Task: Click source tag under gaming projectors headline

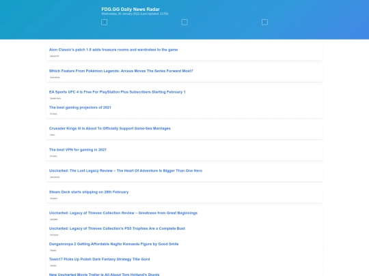Action: (53, 114)
